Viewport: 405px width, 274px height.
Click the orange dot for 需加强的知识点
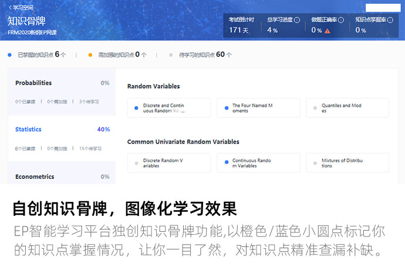pyautogui.click(x=90, y=55)
